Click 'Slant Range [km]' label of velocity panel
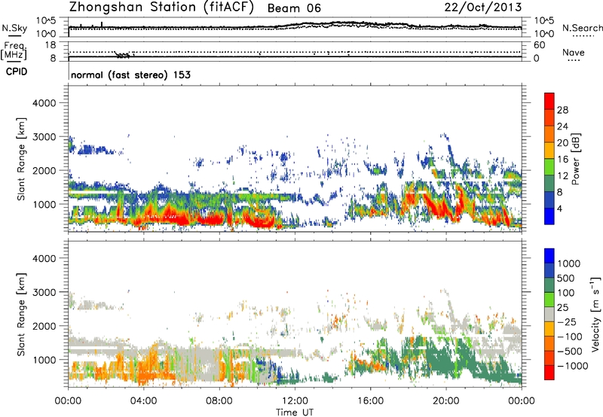Image resolution: width=603 pixels, height=417 pixels. click(x=22, y=314)
